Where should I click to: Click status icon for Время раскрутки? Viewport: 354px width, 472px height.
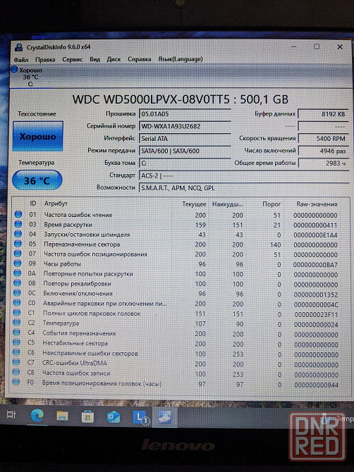(x=18, y=224)
